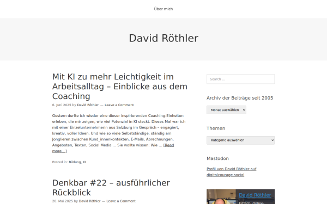Click the David Röthler site title
327x204 pixels.
point(163,38)
